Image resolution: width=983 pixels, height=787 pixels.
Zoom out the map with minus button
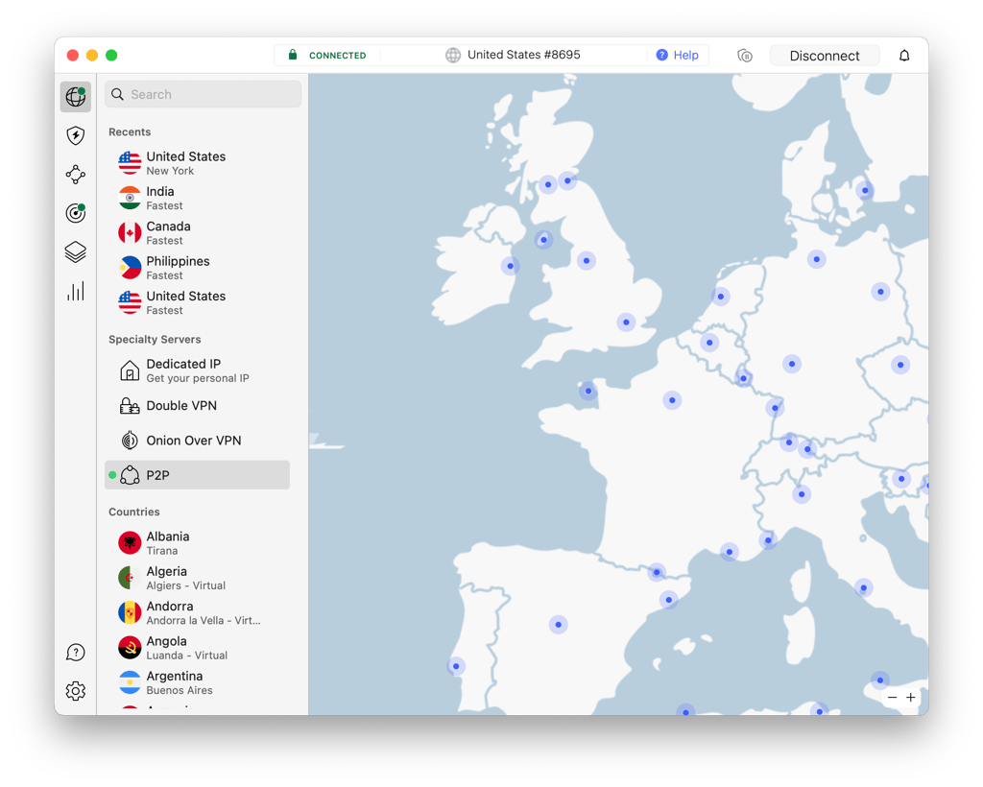(892, 697)
